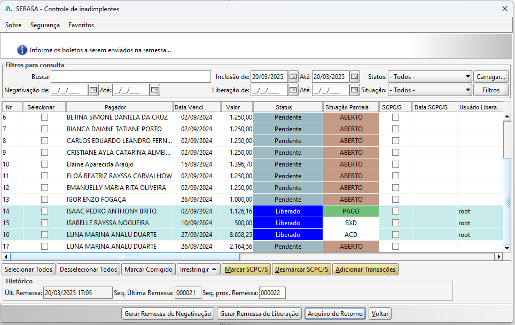Open the Favoritos menu
This screenshot has height=325, width=515.
pos(81,25)
